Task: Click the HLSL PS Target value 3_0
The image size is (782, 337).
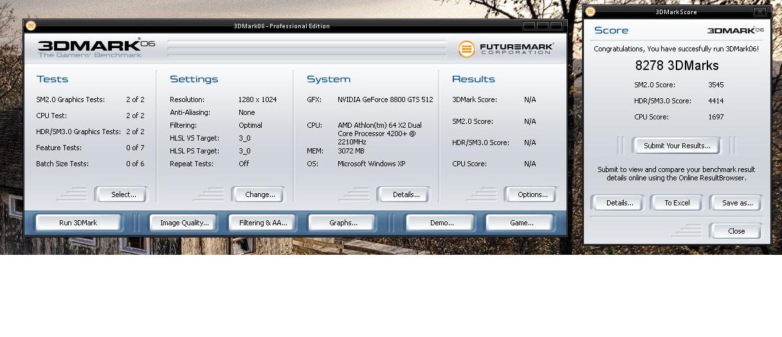Action: point(244,151)
